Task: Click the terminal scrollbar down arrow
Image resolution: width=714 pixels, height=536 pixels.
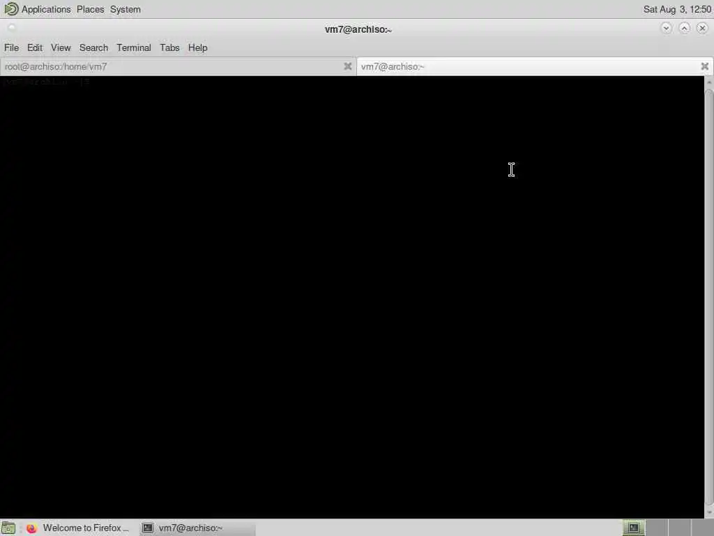Action: 709,513
